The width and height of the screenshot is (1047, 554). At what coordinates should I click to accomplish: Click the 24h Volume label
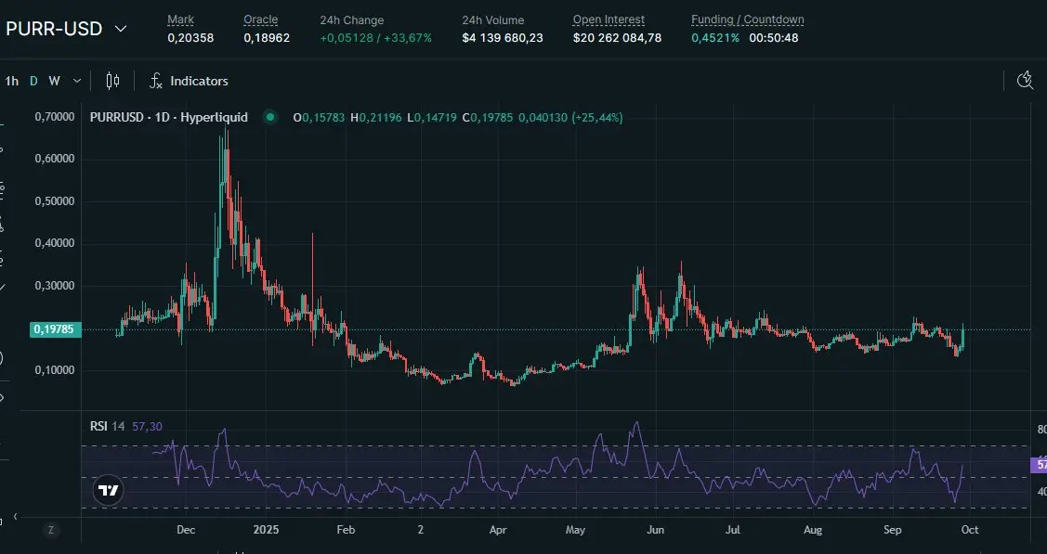point(492,20)
